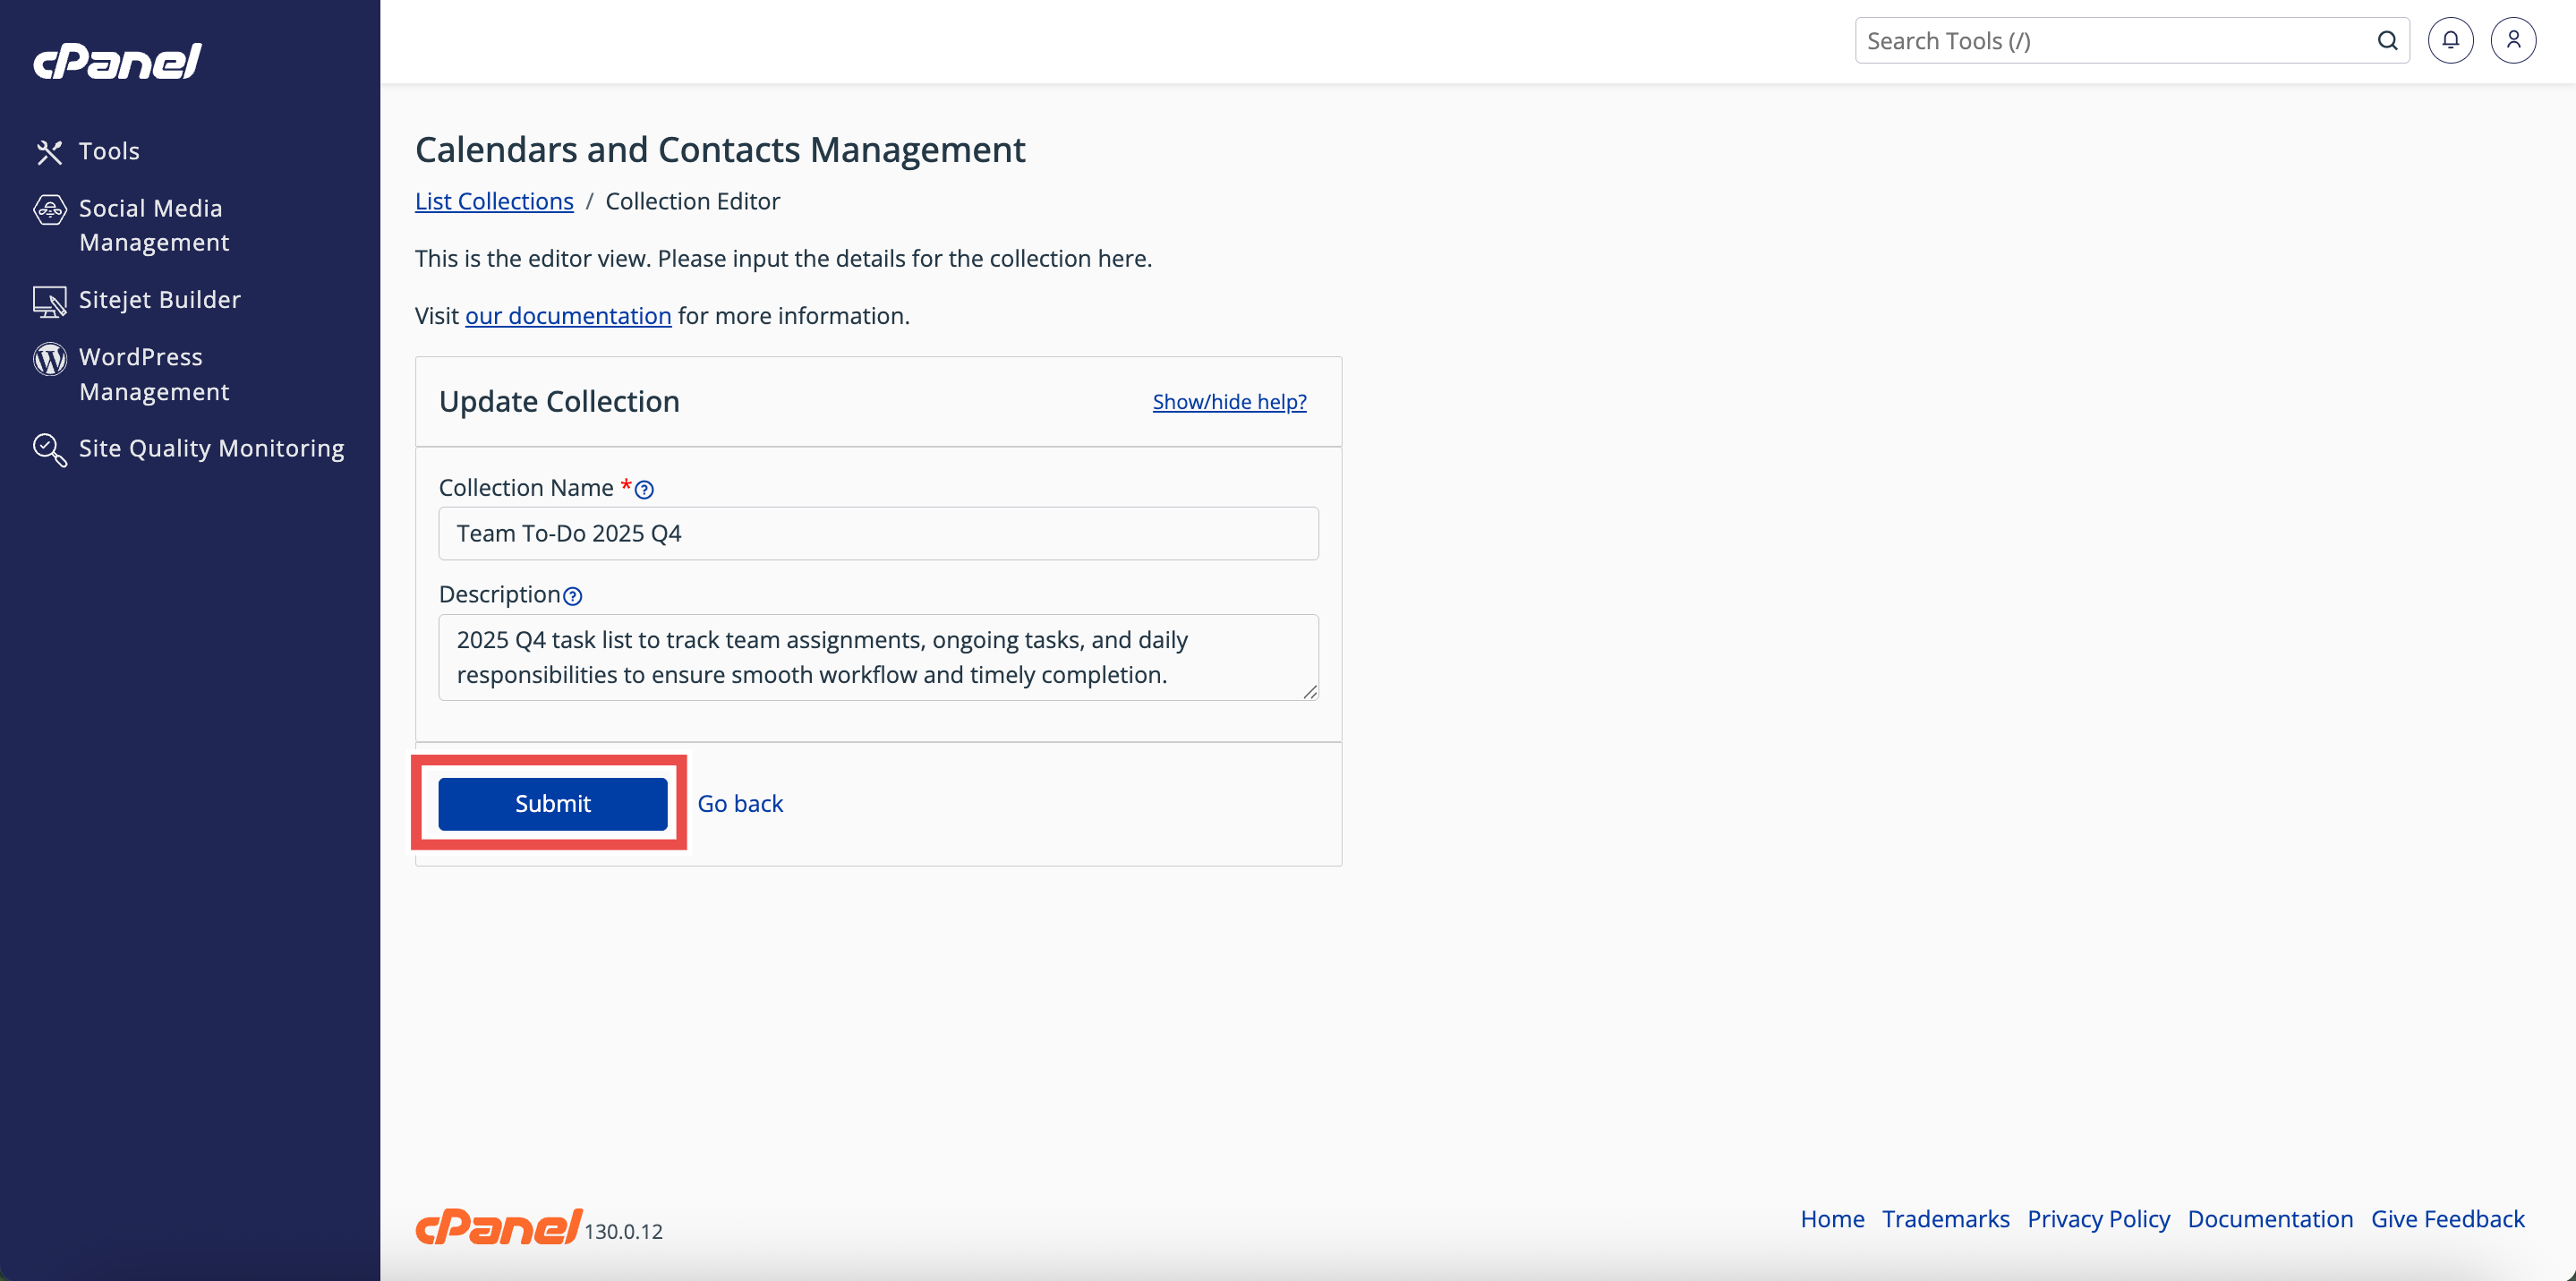
Task: Open Give Feedback footer link
Action: coord(2447,1219)
